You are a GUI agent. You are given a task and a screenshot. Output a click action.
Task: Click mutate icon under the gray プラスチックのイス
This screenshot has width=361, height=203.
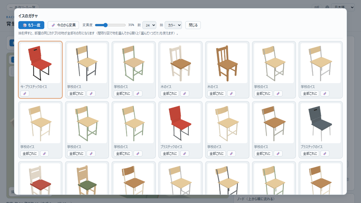[325, 153]
